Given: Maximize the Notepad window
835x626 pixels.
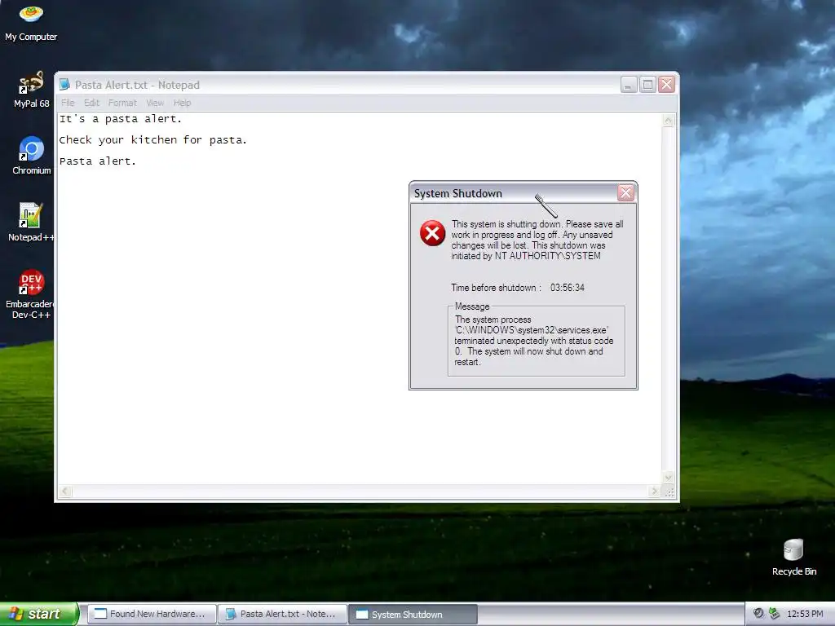Looking at the screenshot, I should [647, 85].
